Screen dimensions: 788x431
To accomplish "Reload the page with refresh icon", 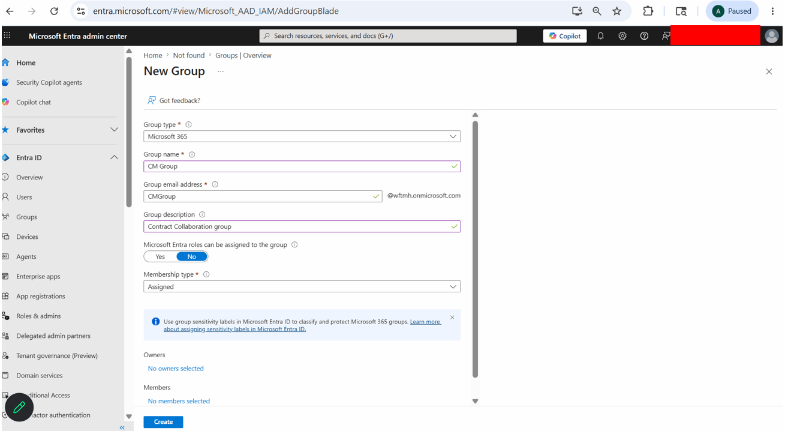I will 54,11.
